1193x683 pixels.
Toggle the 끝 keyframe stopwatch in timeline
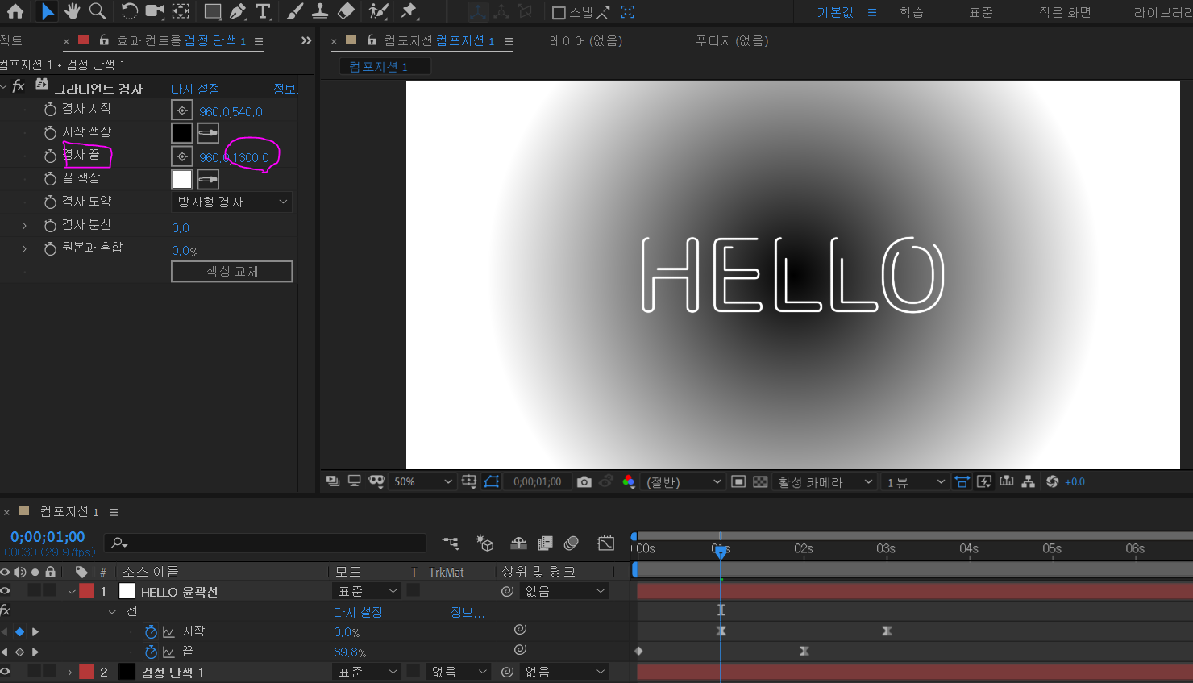click(151, 652)
